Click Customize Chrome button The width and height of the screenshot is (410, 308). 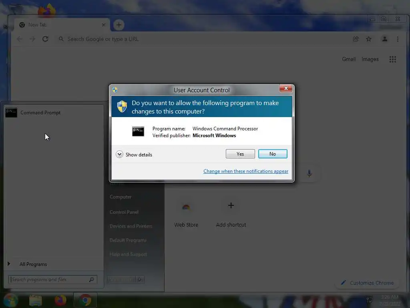coord(368,283)
